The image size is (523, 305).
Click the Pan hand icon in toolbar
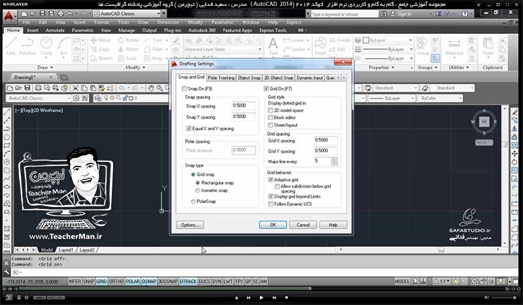[x=151, y=88]
